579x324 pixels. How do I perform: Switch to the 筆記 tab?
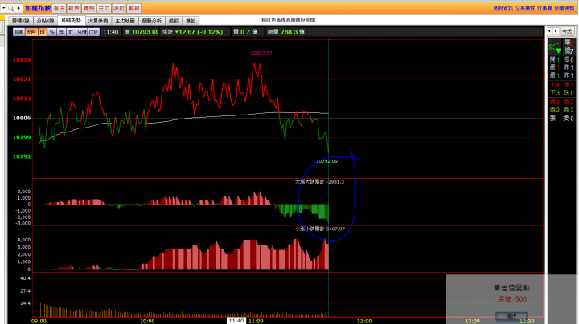(191, 21)
